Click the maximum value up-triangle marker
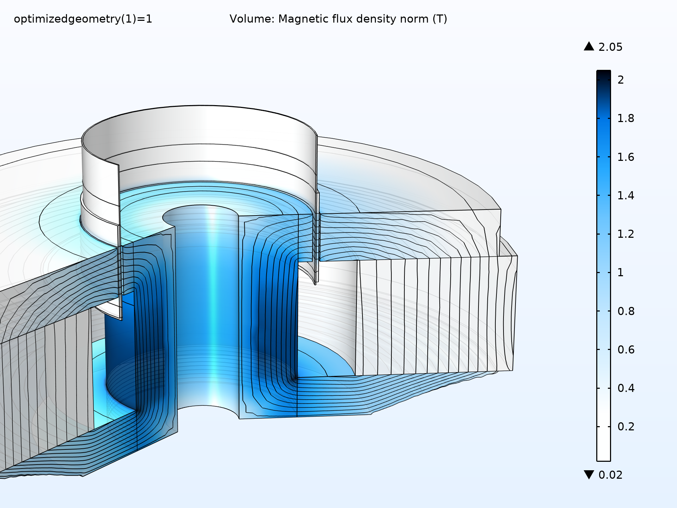Screen dimensions: 677x508 (589, 47)
